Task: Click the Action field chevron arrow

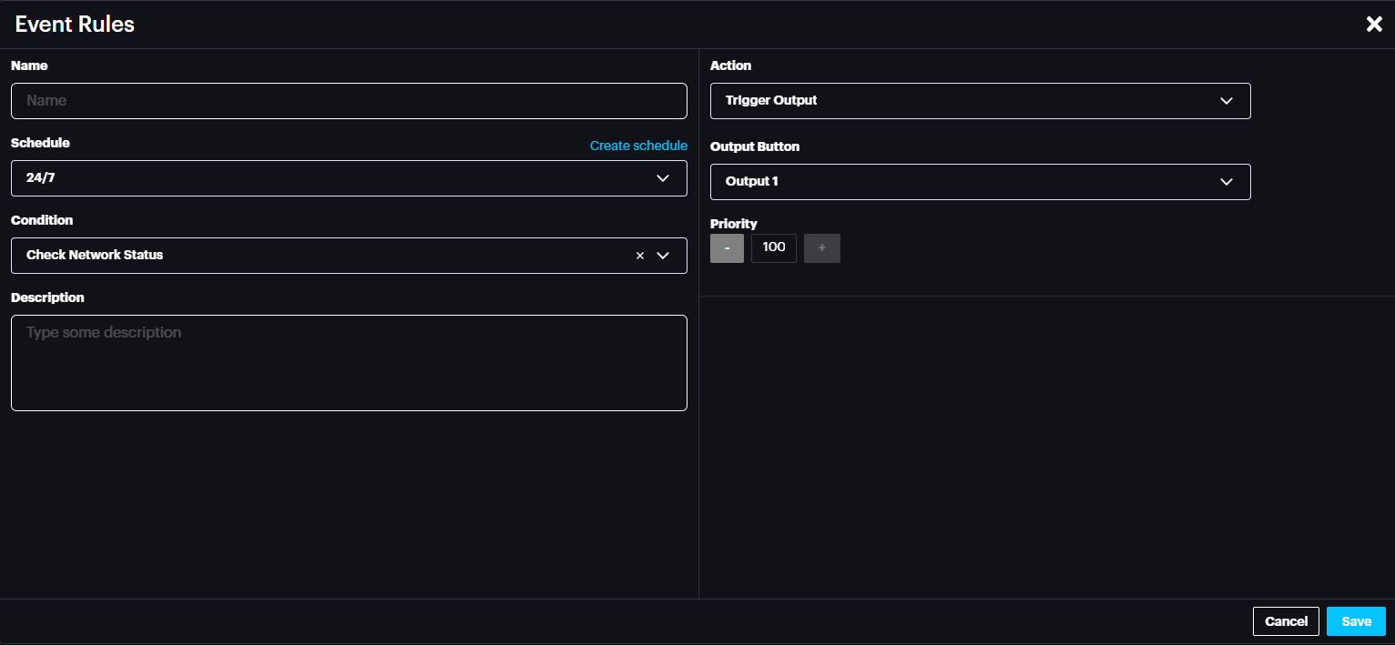Action: [x=1227, y=101]
